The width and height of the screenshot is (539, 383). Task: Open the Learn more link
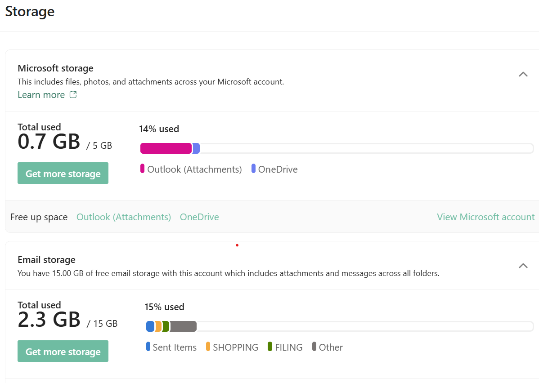[x=41, y=95]
